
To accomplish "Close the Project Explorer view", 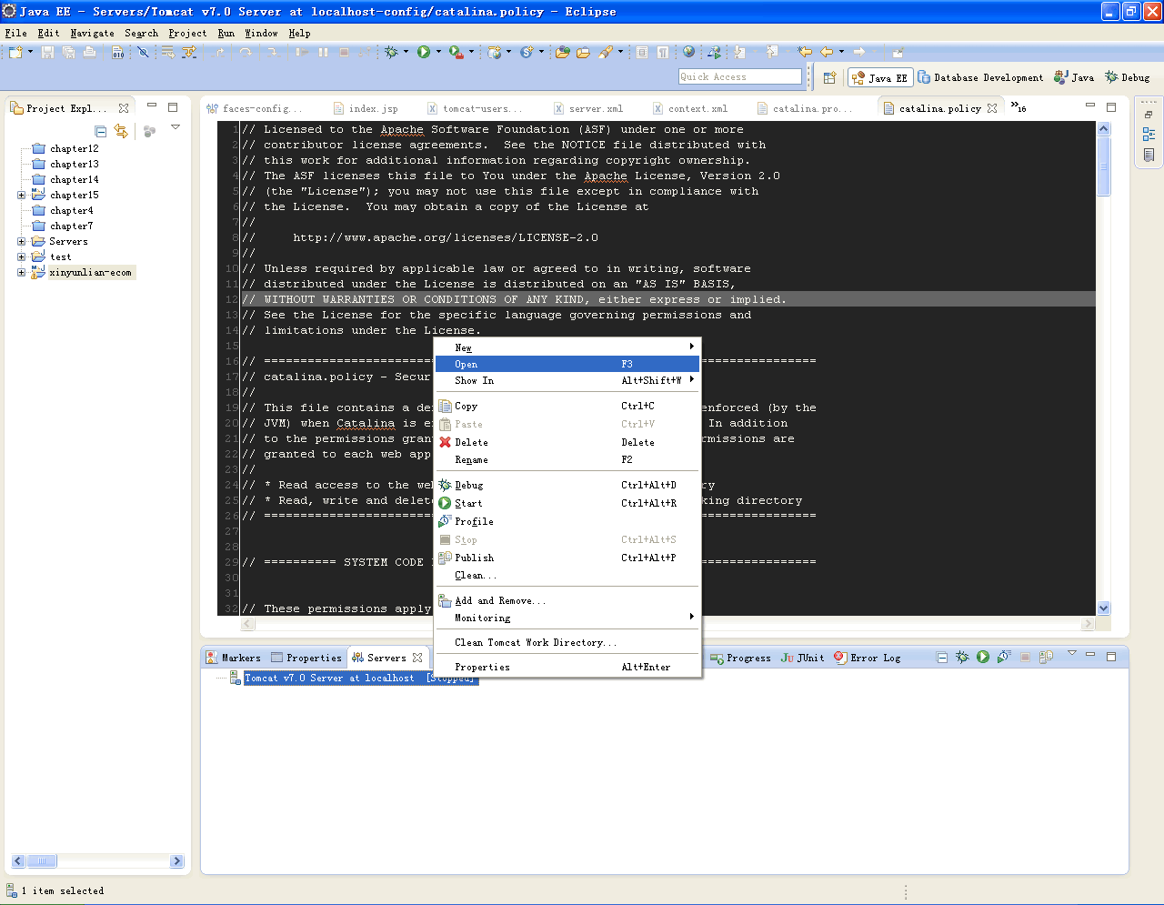I will (x=124, y=108).
